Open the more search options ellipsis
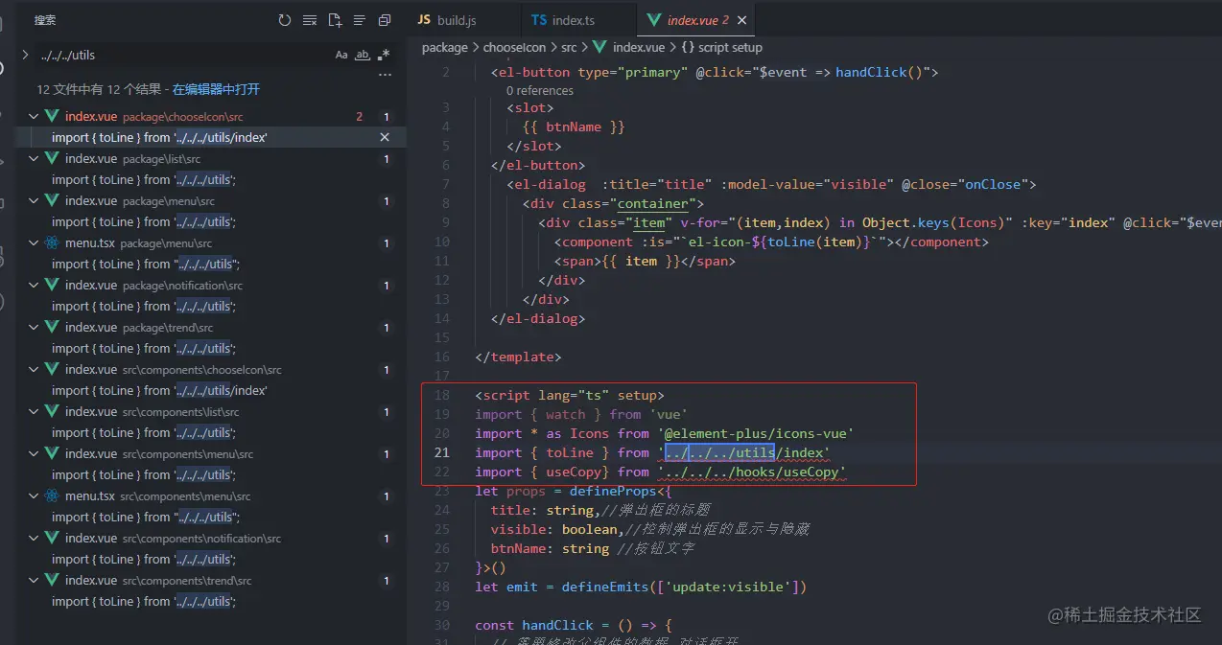The height and width of the screenshot is (645, 1222). coord(385,75)
